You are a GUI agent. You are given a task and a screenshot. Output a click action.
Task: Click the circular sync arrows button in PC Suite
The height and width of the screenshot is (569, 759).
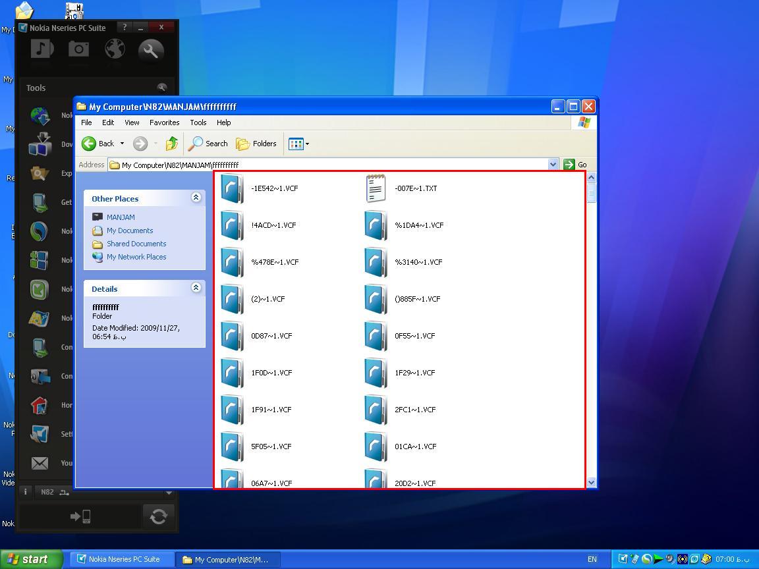pos(159,517)
